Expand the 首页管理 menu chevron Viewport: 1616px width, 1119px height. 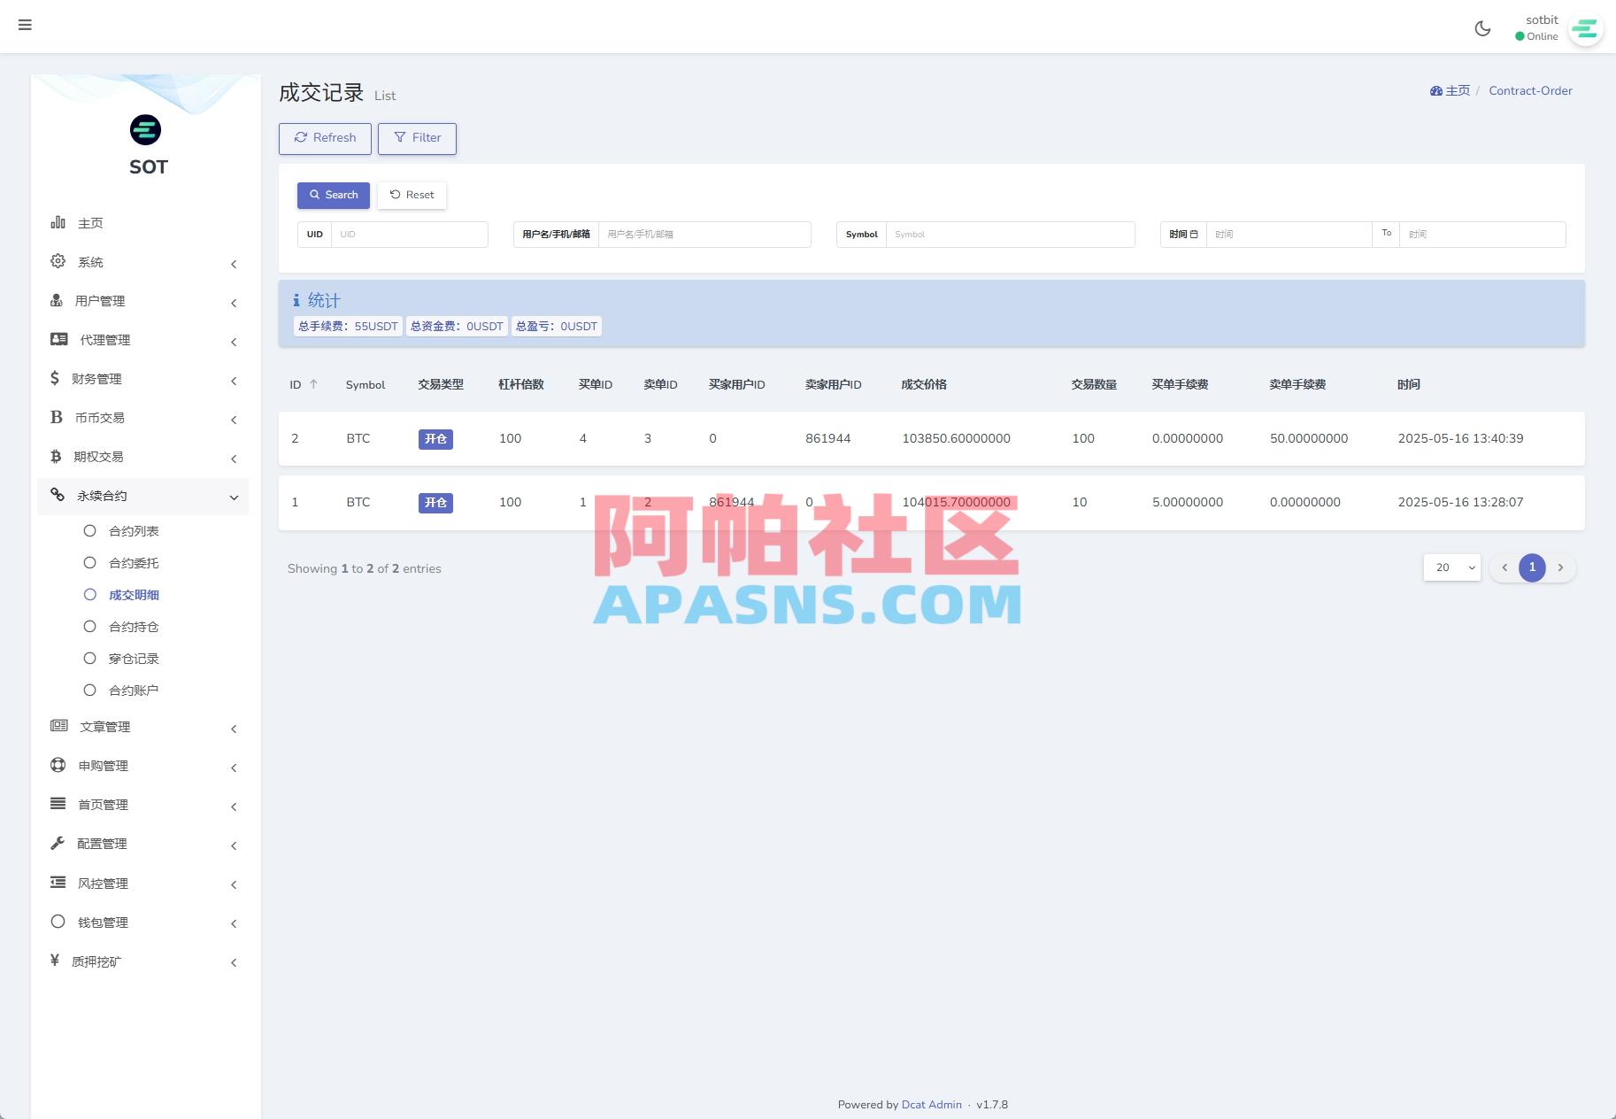(x=234, y=806)
